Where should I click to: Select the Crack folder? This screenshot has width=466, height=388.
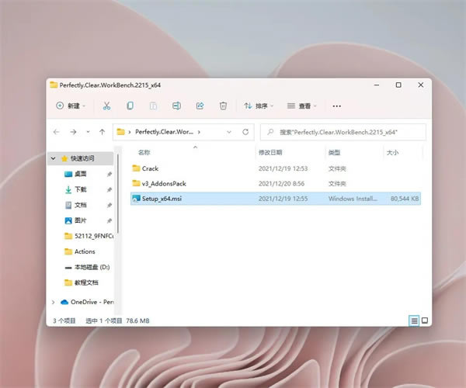click(x=276, y=168)
